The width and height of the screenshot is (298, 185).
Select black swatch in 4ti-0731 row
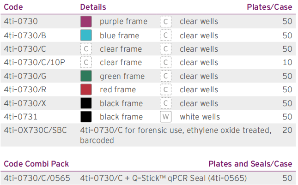(86, 117)
